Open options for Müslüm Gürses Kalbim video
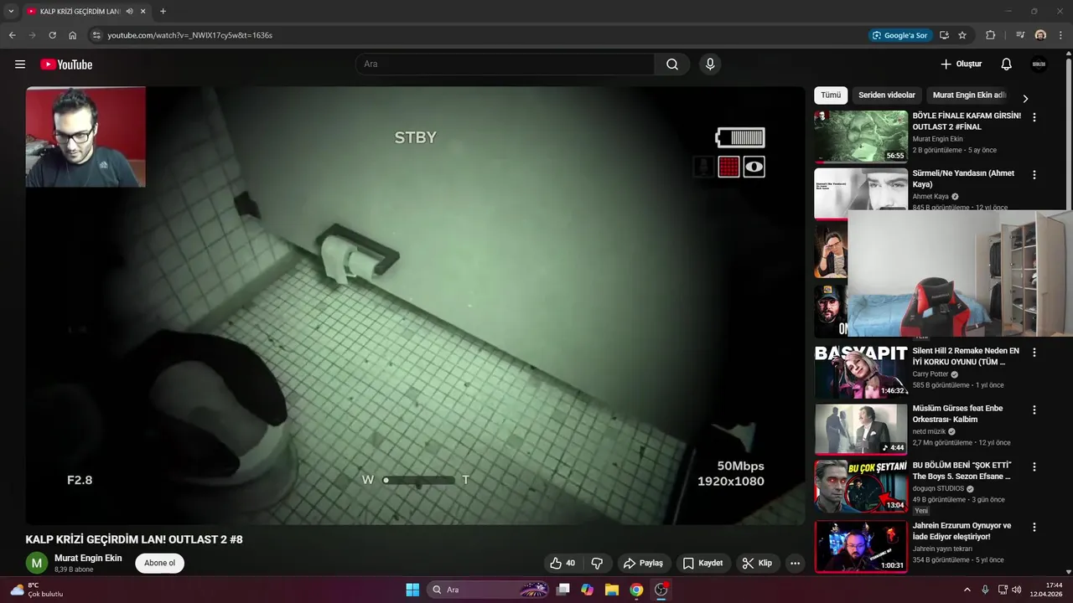Viewport: 1073px width, 603px height. 1034,410
